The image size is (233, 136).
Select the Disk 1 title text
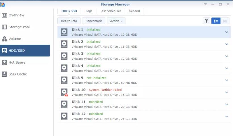(x=77, y=30)
